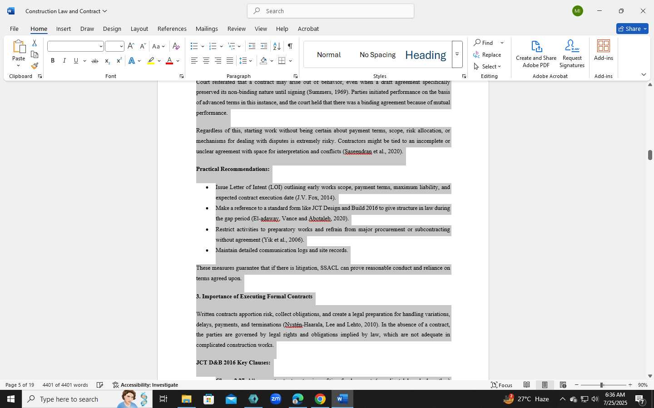The image size is (654, 408).
Task: Open line spacing options dropdown
Action: click(251, 61)
